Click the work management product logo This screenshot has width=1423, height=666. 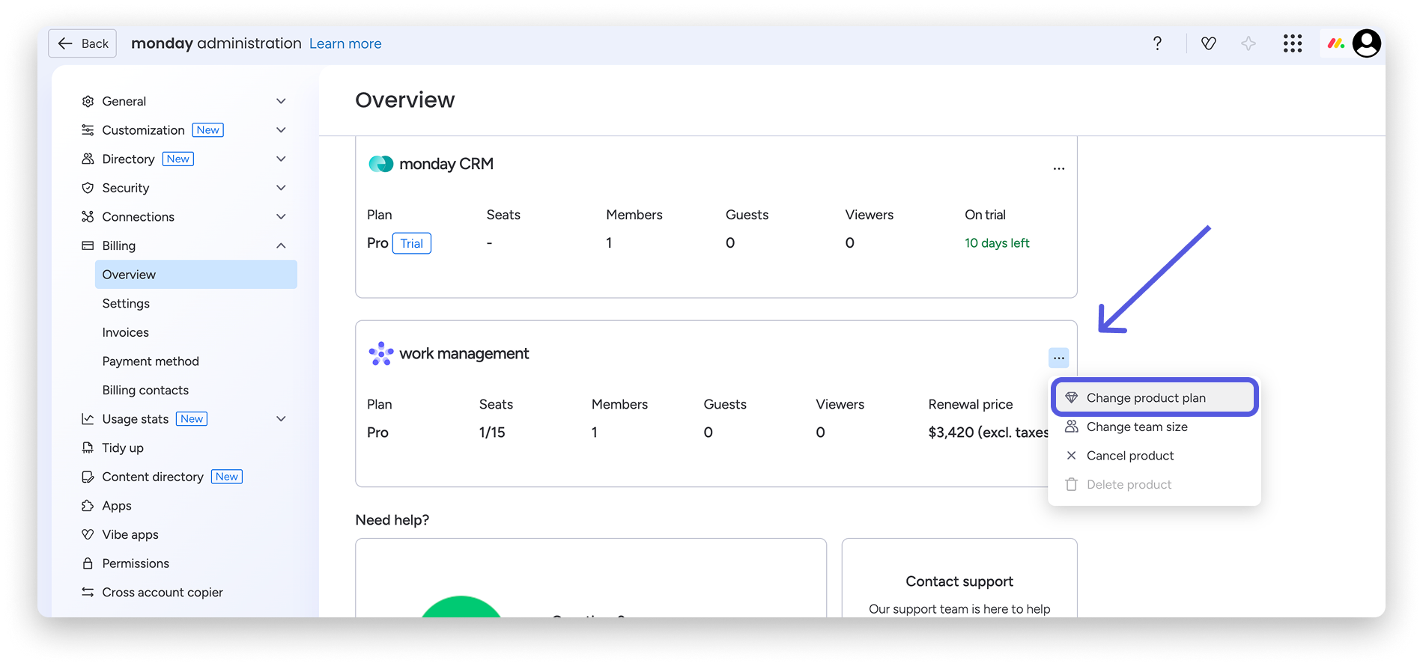pos(380,353)
